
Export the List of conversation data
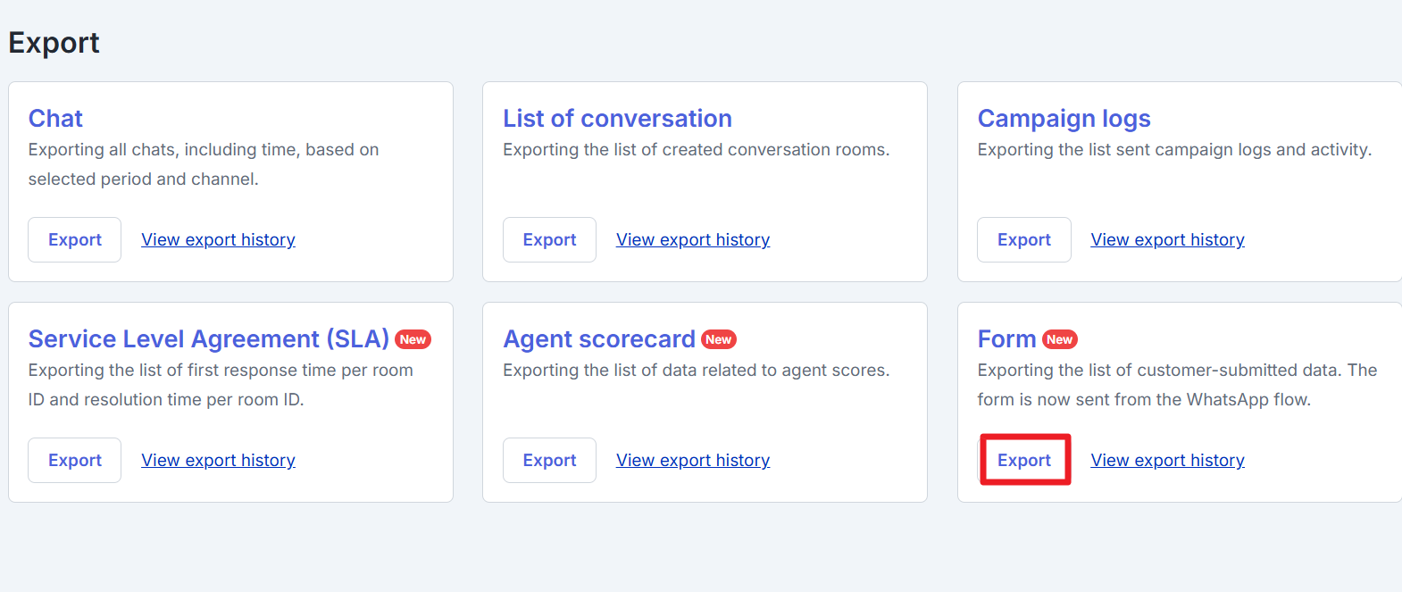(549, 239)
